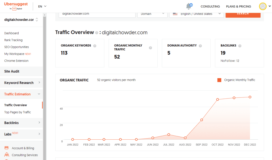Collapse the Traffic Estimation section
This screenshot has width=272, height=160.
coord(21,94)
